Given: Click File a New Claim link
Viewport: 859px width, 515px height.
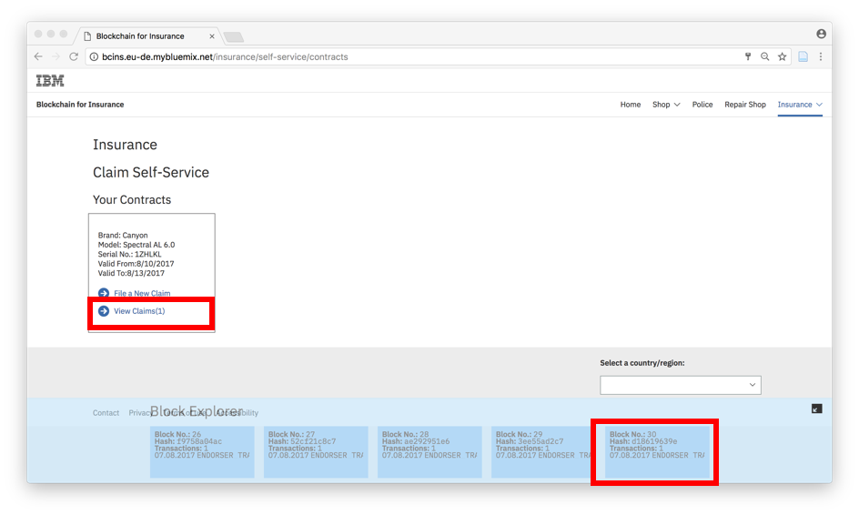Looking at the screenshot, I should click(142, 293).
